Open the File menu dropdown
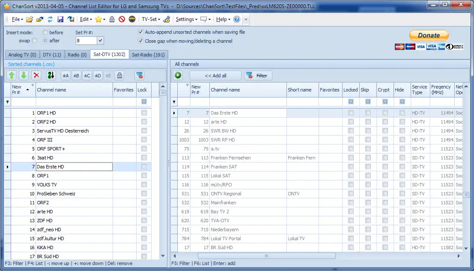This screenshot has height=271, width=474. click(x=17, y=19)
